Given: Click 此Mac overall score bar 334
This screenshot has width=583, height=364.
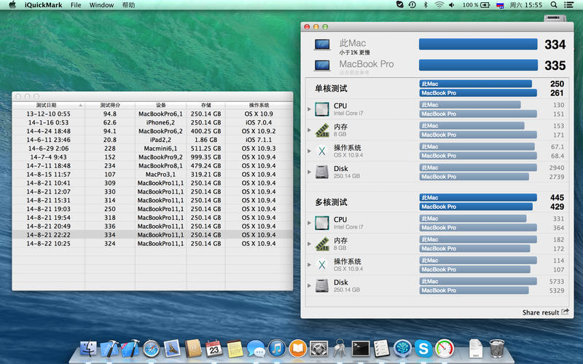Looking at the screenshot, I should click(478, 44).
